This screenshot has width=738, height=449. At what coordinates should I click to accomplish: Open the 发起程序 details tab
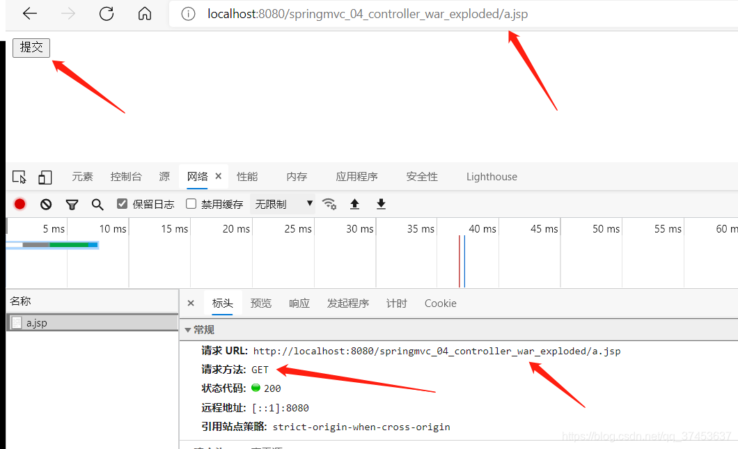point(348,303)
